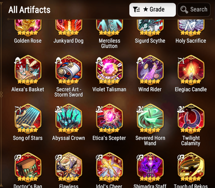The image size is (215, 188).
Task: Select the Alexa's Basket artifact icon
Action: click(28, 70)
